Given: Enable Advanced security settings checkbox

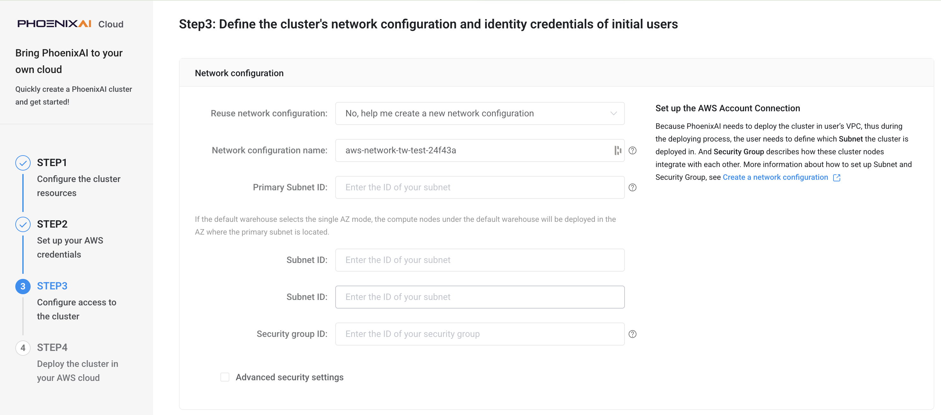Looking at the screenshot, I should point(225,377).
